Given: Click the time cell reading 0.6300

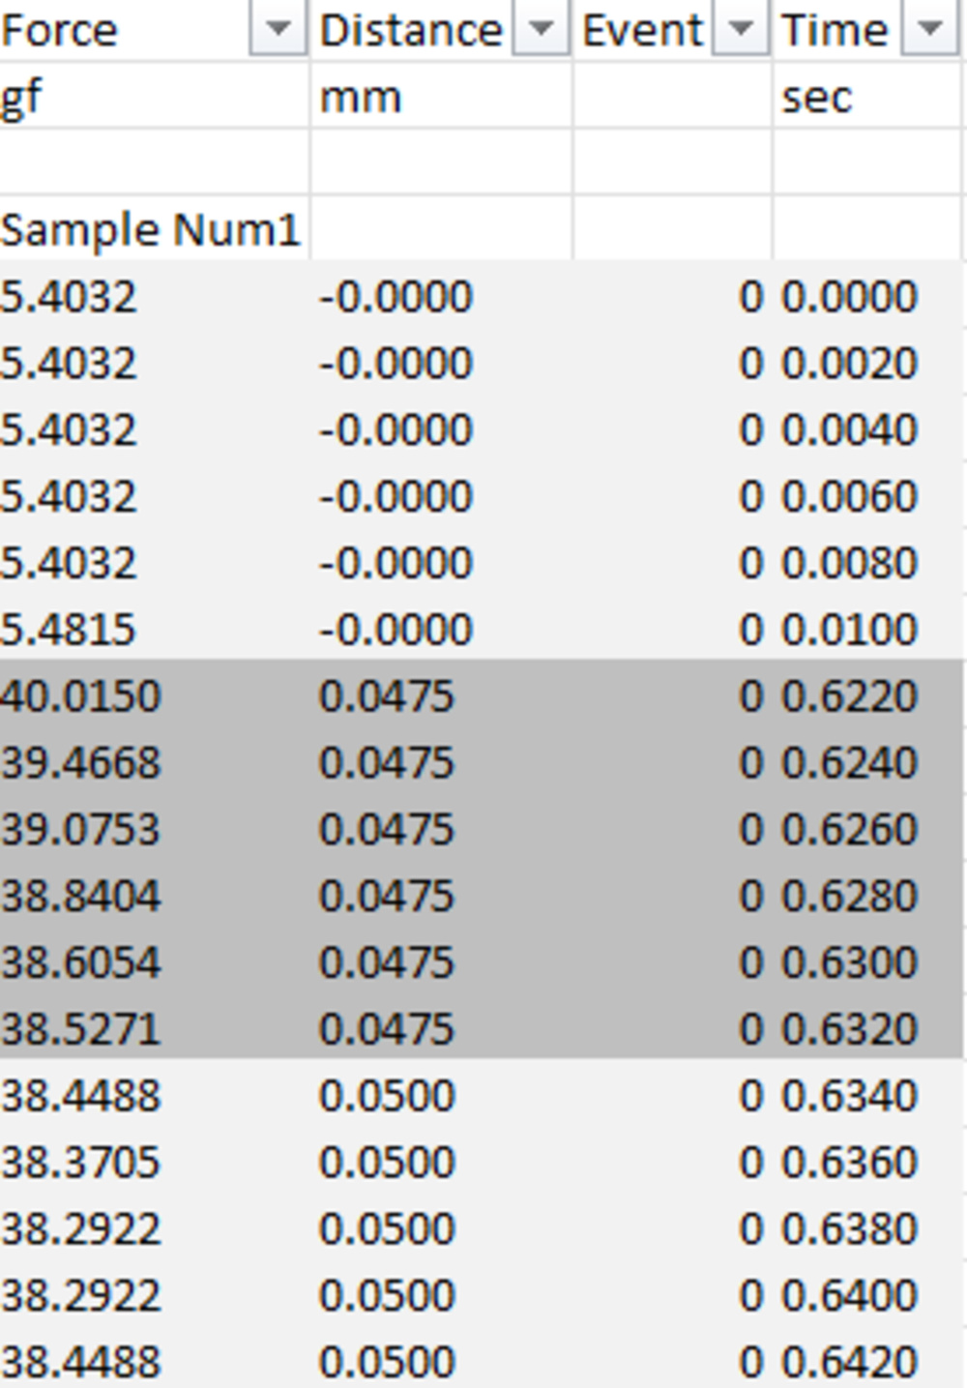Looking at the screenshot, I should [x=849, y=962].
